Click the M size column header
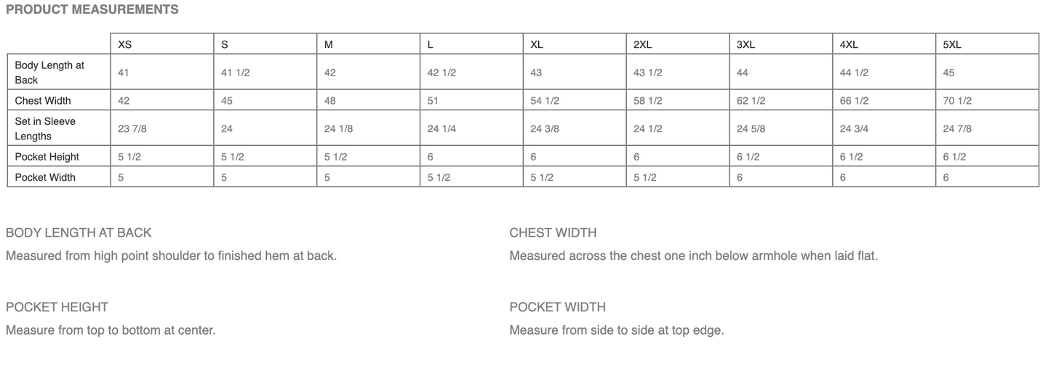This screenshot has height=371, width=1051. tap(329, 44)
